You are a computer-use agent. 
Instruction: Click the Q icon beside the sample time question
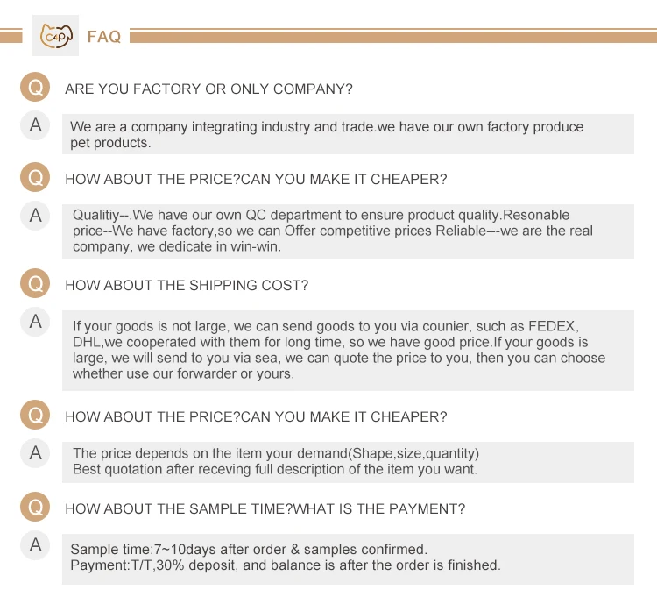[35, 508]
